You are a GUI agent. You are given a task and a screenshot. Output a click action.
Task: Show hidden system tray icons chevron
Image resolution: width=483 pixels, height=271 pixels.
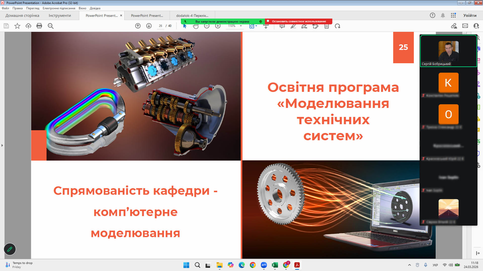pyautogui.click(x=410, y=265)
